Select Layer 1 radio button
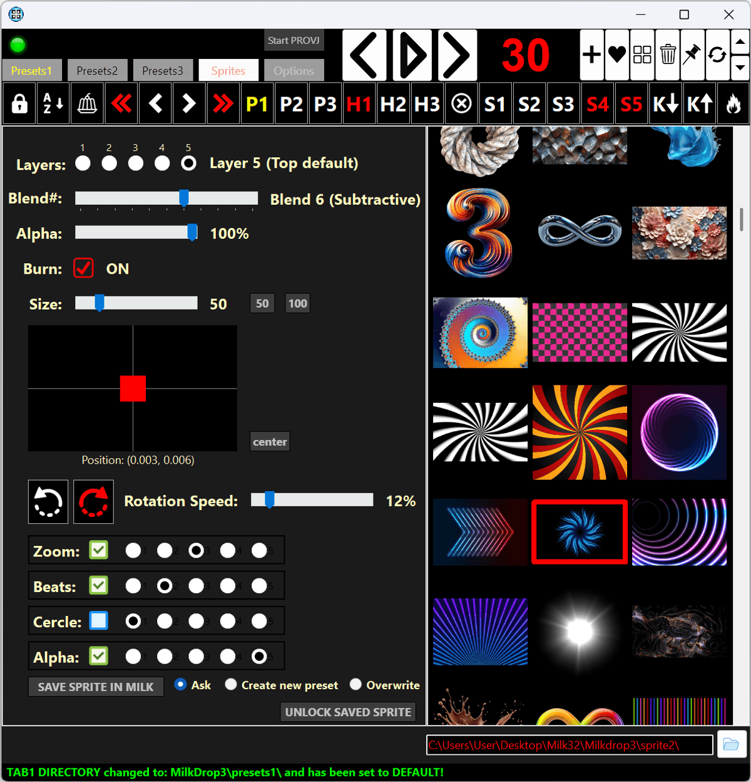Image resolution: width=751 pixels, height=782 pixels. click(x=83, y=164)
